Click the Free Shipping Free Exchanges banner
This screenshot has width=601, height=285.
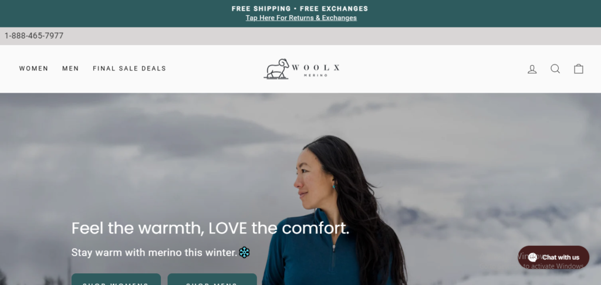tap(300, 9)
